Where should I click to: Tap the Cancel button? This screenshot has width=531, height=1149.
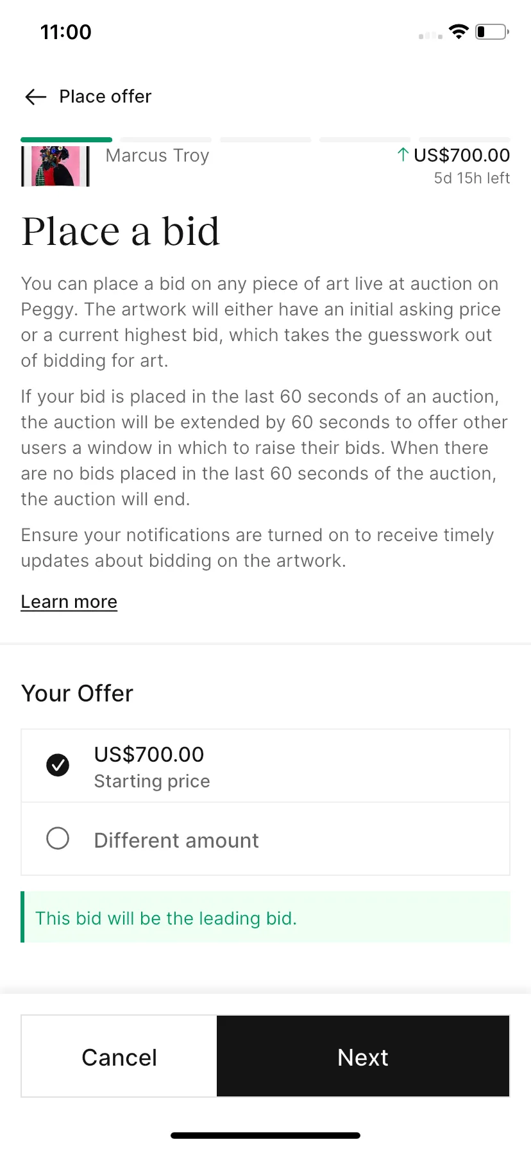(119, 1056)
